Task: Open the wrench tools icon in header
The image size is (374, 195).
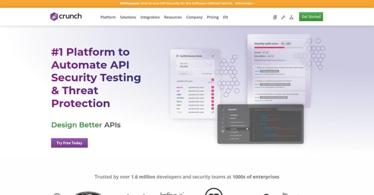Action: coord(283,17)
